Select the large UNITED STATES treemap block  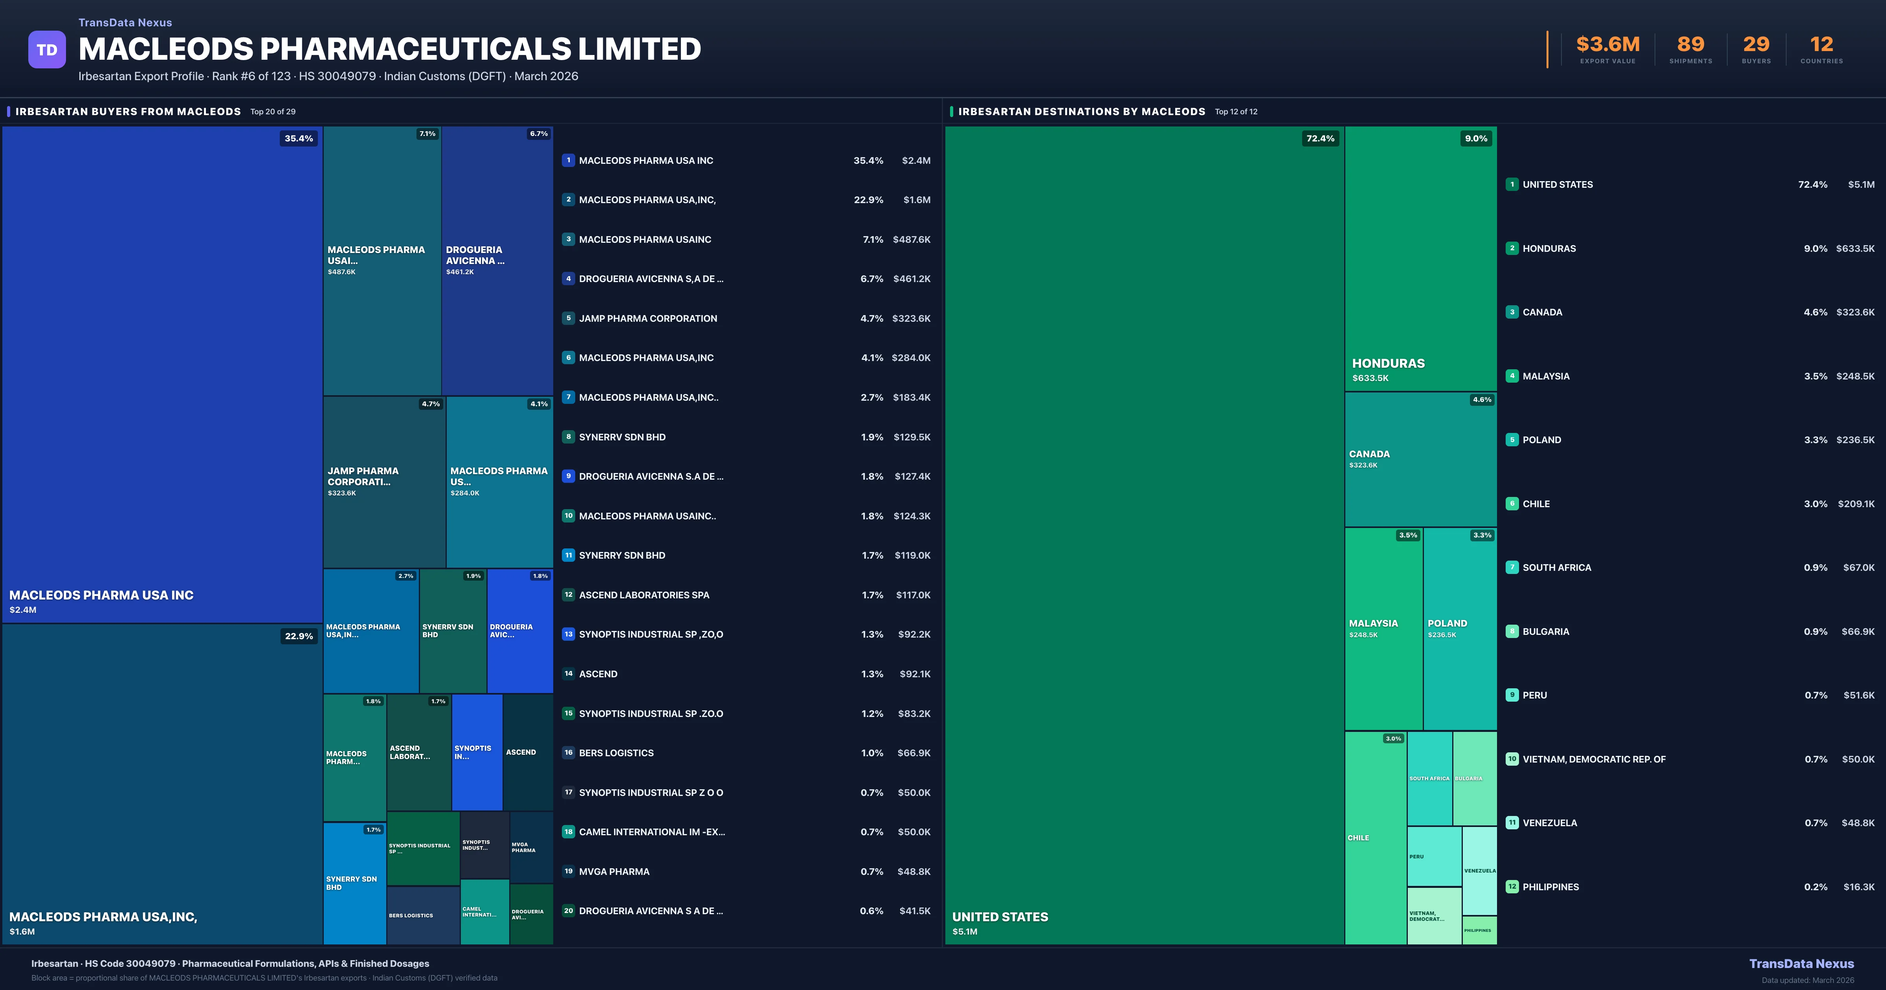tap(1144, 535)
